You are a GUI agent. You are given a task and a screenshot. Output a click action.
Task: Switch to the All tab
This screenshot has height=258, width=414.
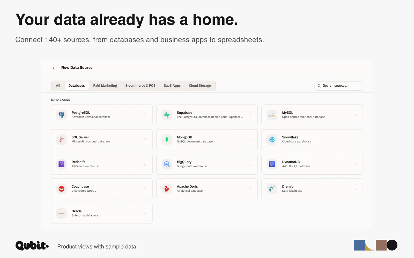(x=58, y=86)
